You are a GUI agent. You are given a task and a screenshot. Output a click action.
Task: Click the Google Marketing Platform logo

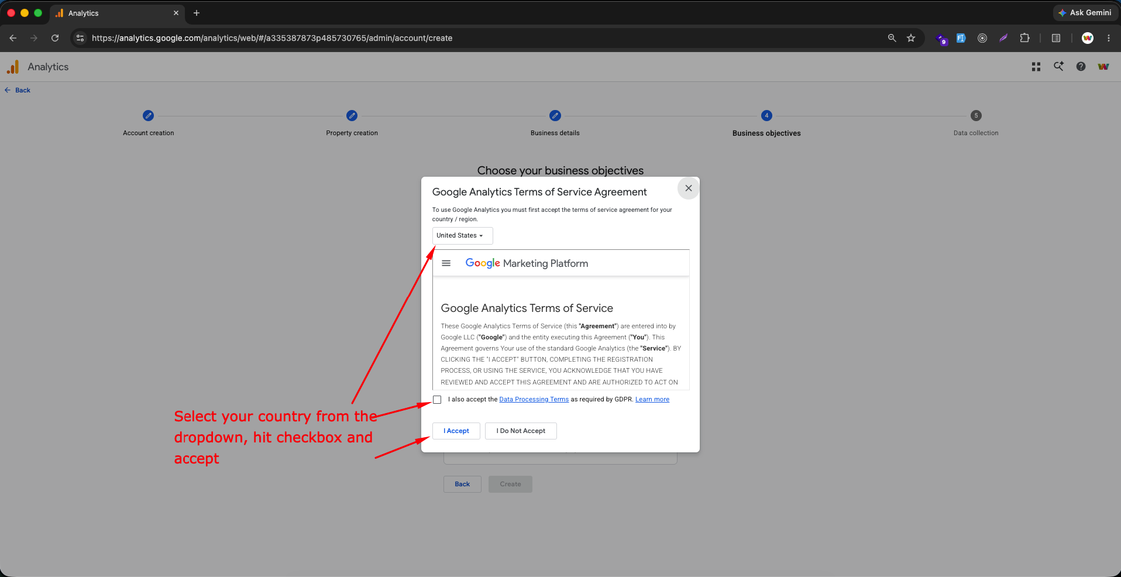pyautogui.click(x=527, y=263)
